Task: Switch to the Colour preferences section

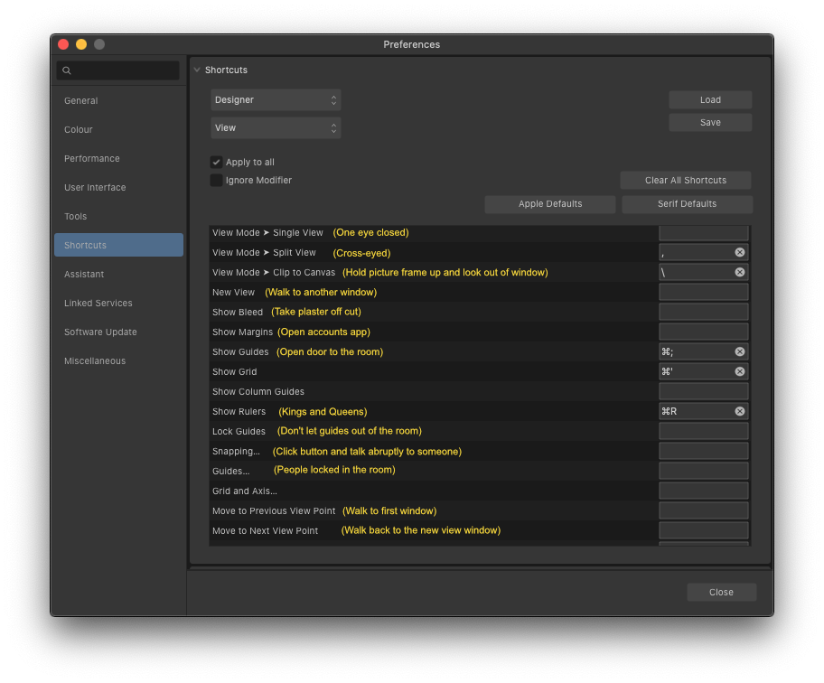Action: click(x=78, y=129)
